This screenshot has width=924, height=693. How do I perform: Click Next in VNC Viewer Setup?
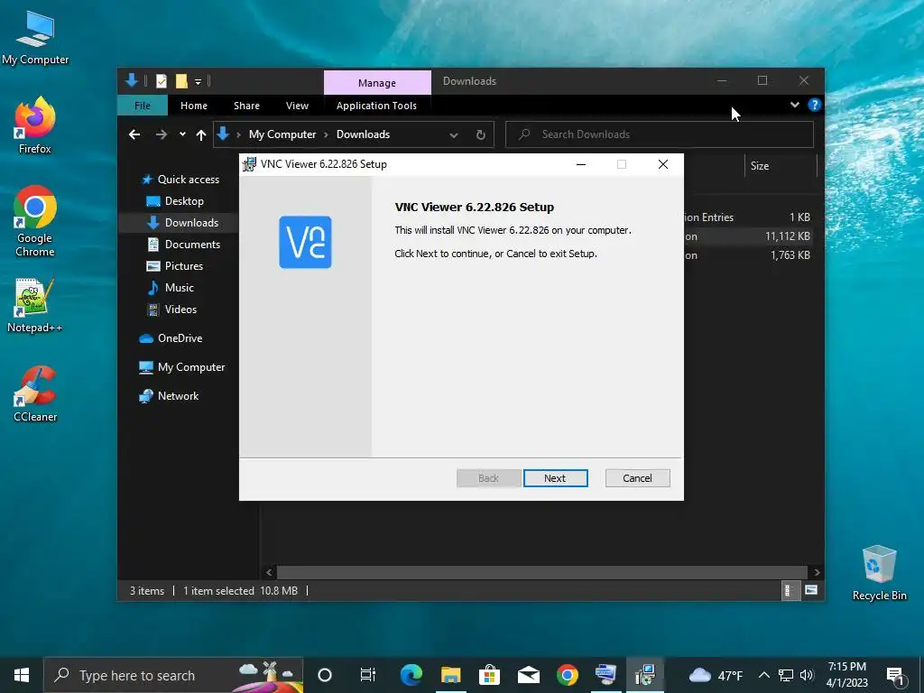click(555, 478)
